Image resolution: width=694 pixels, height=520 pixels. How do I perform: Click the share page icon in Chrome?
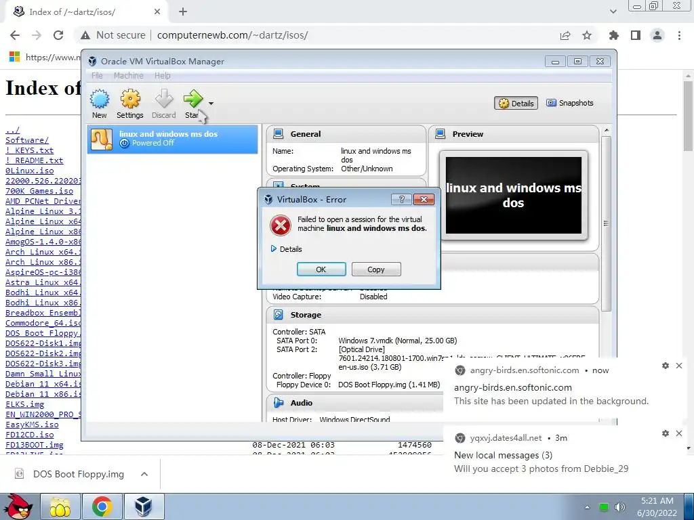565,35
